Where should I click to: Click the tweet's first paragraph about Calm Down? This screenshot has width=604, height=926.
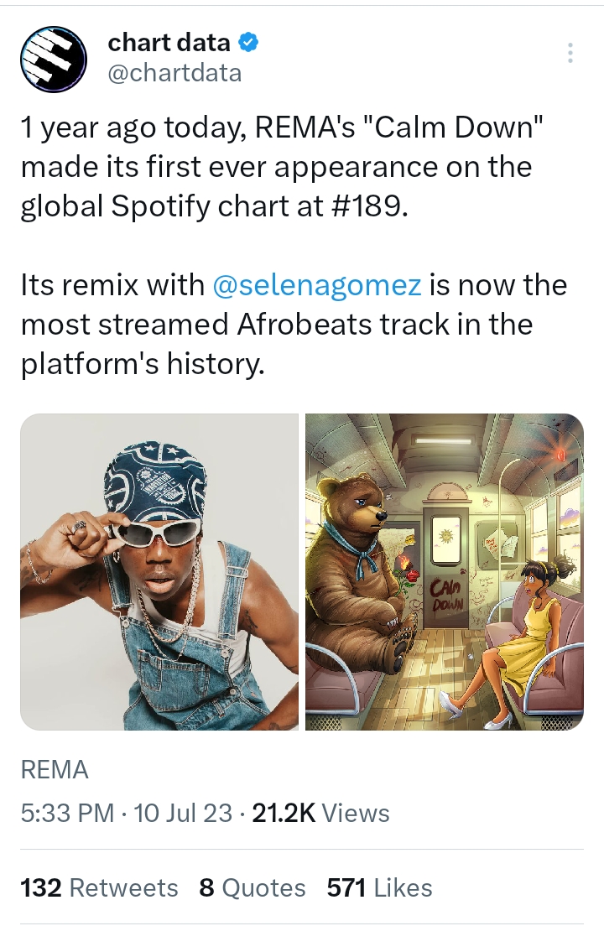pos(285,167)
